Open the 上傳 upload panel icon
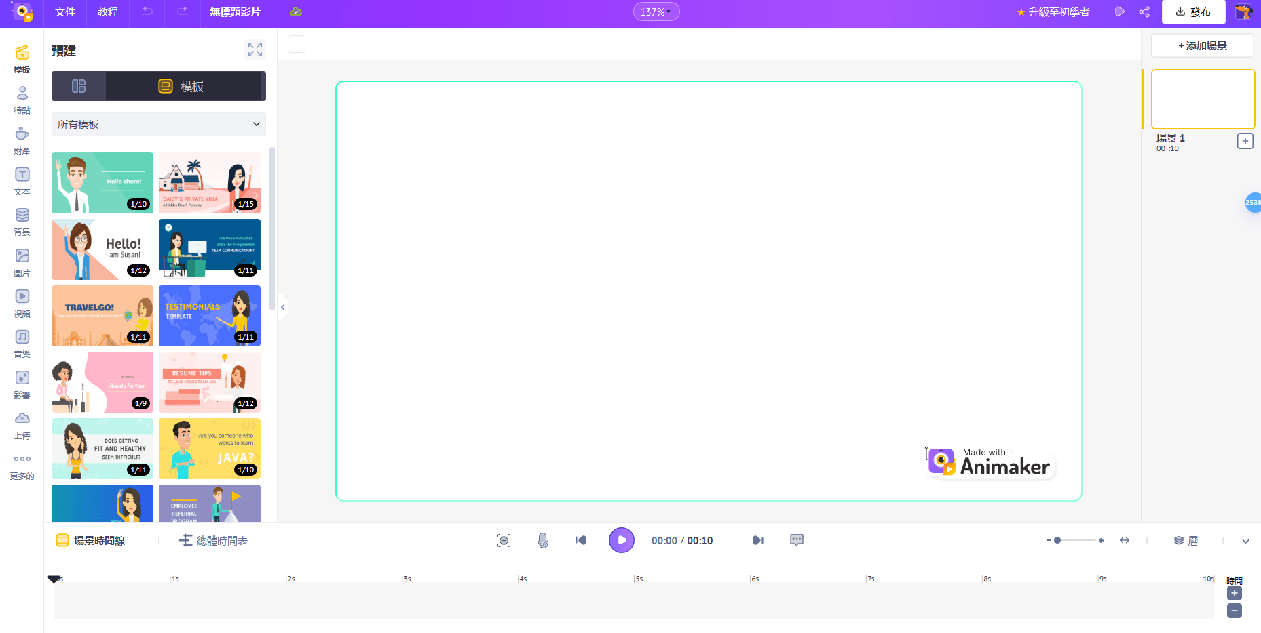 click(22, 425)
